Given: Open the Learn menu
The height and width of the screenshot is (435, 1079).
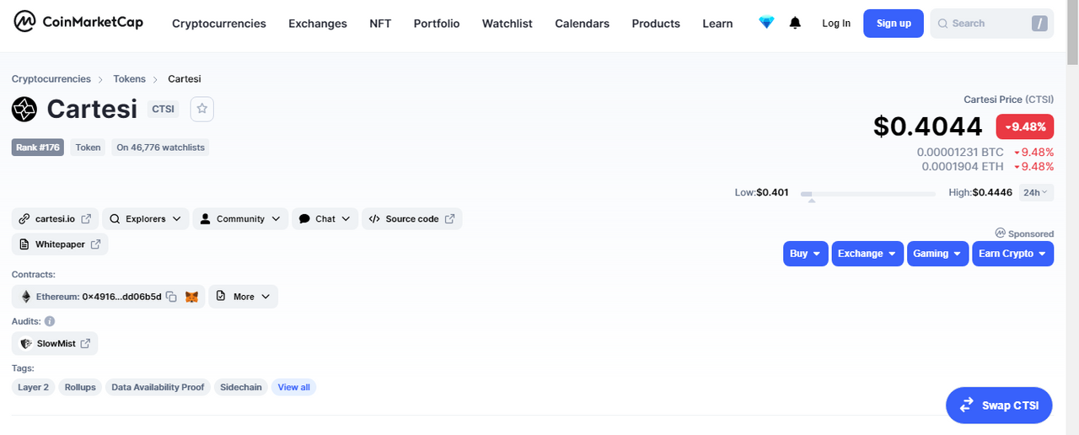Looking at the screenshot, I should pos(717,24).
